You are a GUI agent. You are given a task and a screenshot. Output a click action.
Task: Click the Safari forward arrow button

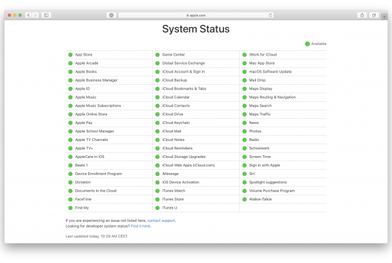[35, 14]
